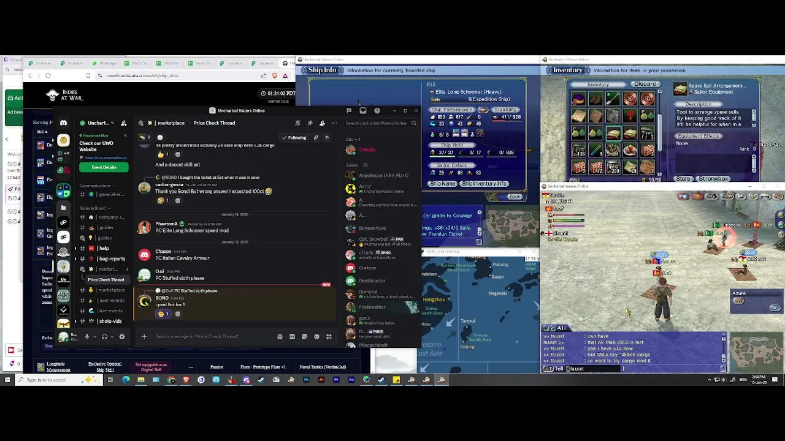Show member list icon in Discord header
Image resolution: width=785 pixels, height=441 pixels.
point(322,123)
